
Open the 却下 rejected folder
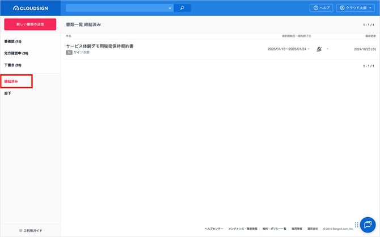pyautogui.click(x=8, y=93)
